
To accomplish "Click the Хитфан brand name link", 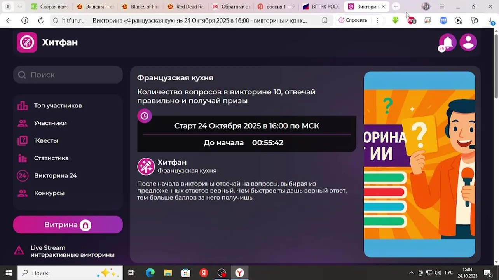I will point(60,42).
